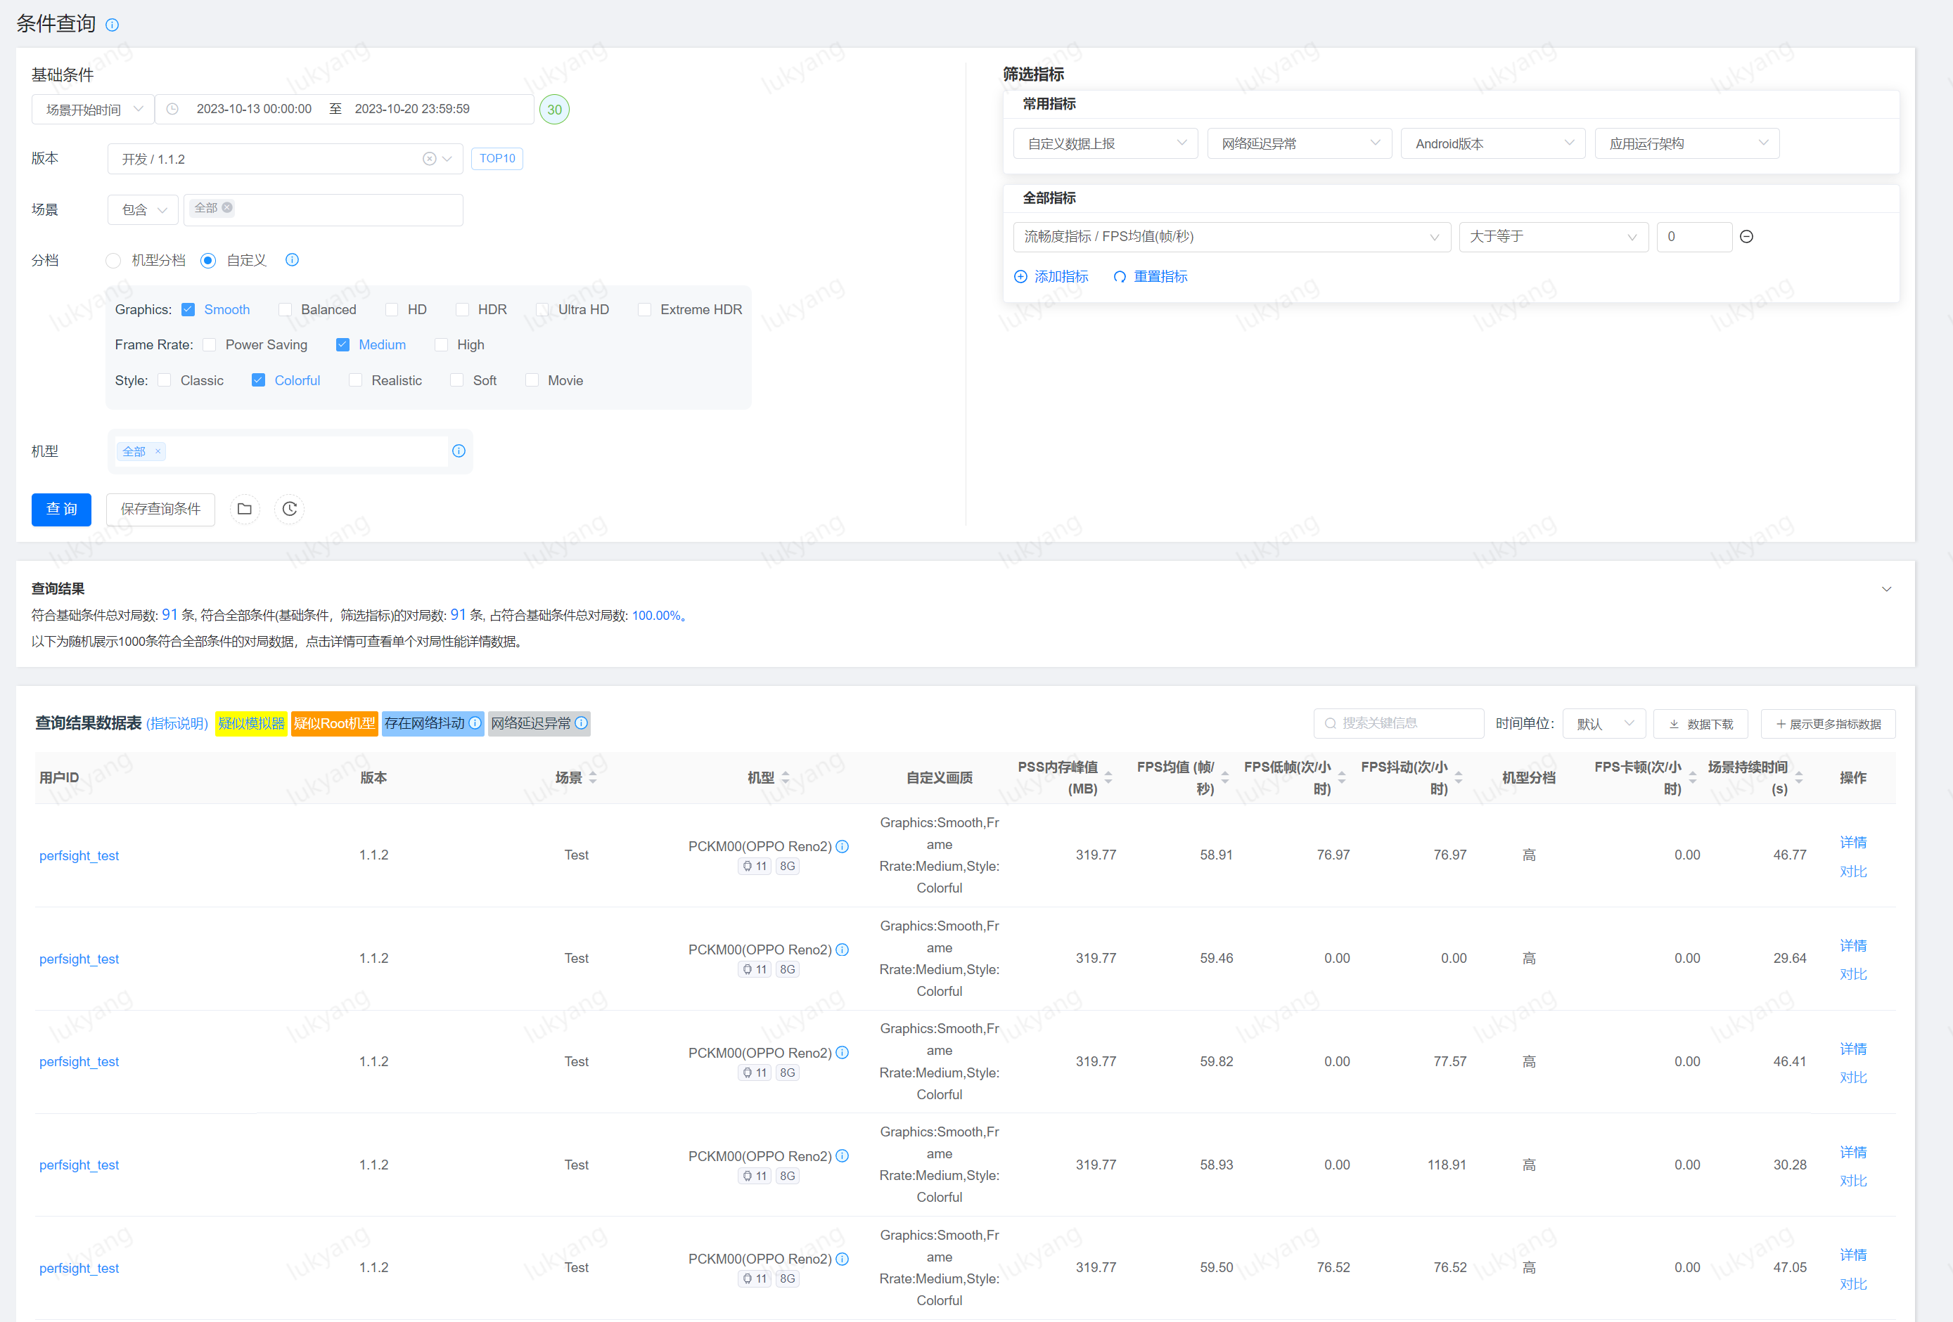Open the 场景开始时间 dropdown
Image resolution: width=1953 pixels, height=1322 pixels.
[x=92, y=109]
